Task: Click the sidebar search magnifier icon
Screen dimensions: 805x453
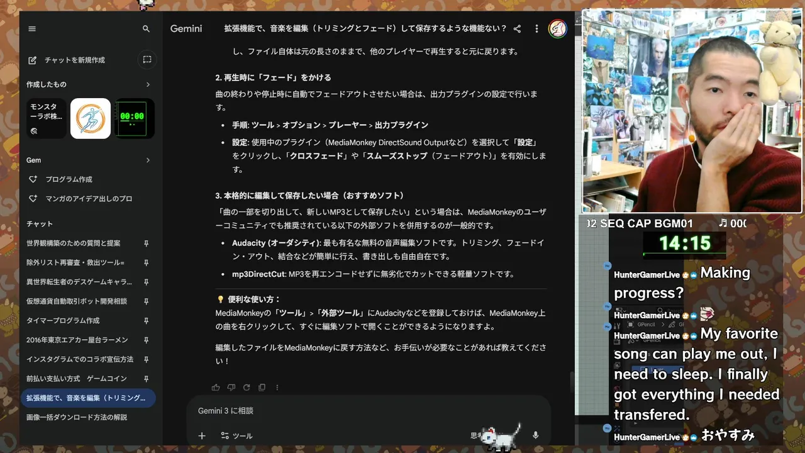Action: (x=146, y=29)
